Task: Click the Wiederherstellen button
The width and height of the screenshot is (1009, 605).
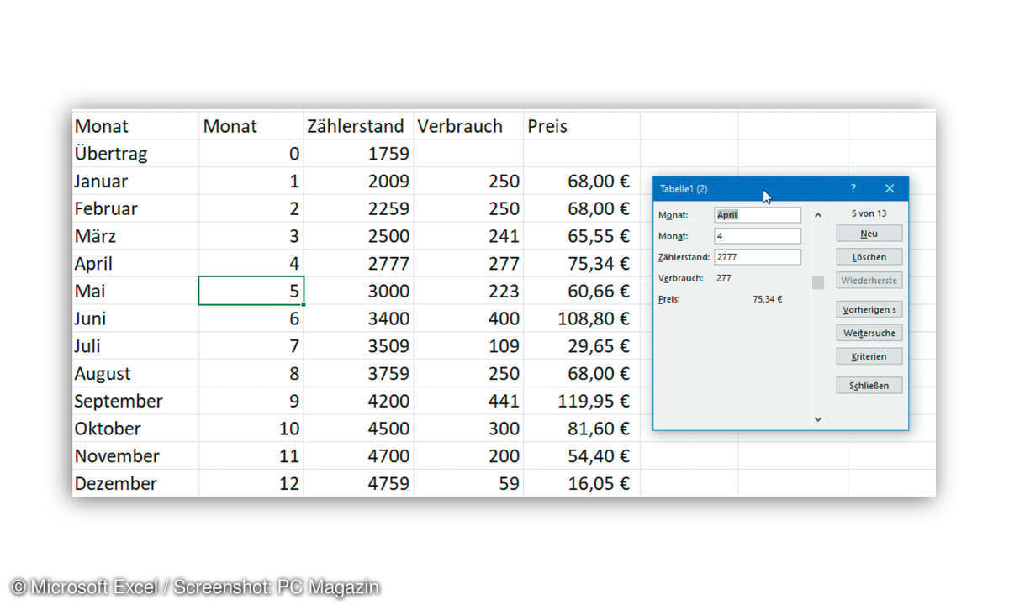Action: 869,281
